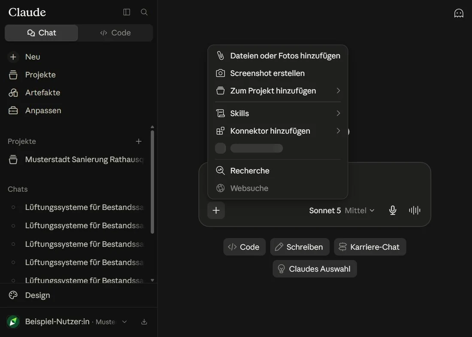The width and height of the screenshot is (472, 337).
Task: Start voice mode with waveform icon
Action: (x=415, y=210)
